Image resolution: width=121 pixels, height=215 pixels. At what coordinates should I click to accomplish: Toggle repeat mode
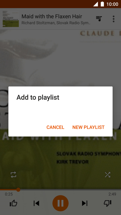pos(13,175)
